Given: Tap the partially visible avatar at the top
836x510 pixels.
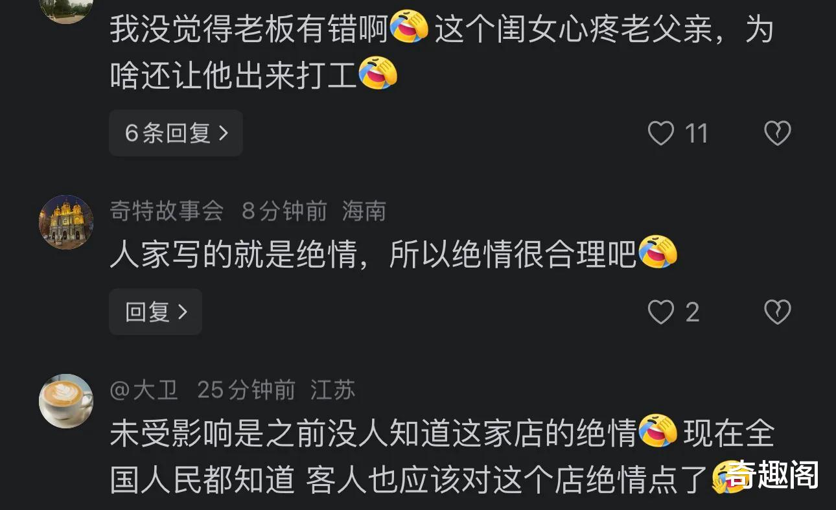Looking at the screenshot, I should 66,10.
